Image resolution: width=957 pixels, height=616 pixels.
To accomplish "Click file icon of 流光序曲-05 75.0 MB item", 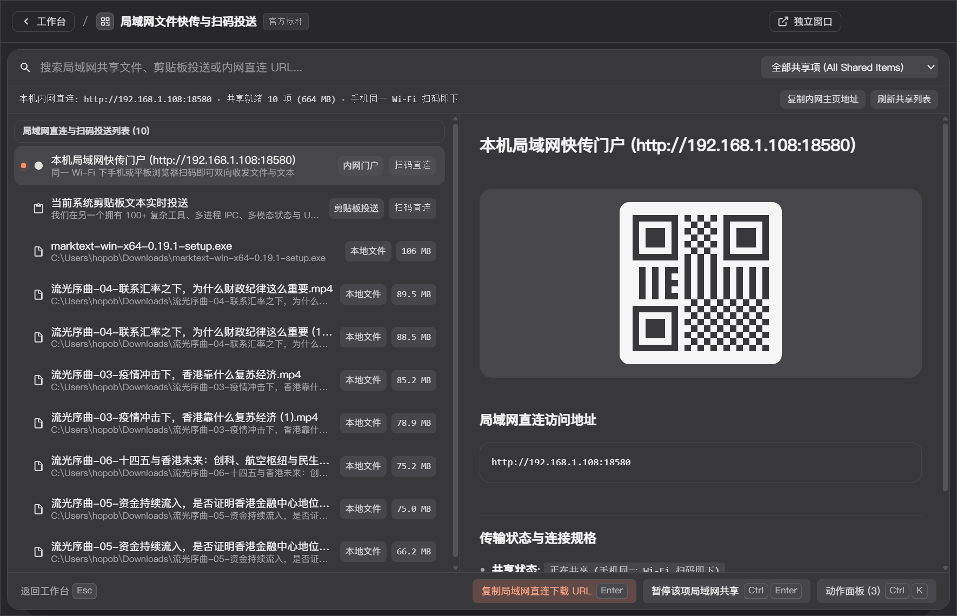I will (x=38, y=509).
